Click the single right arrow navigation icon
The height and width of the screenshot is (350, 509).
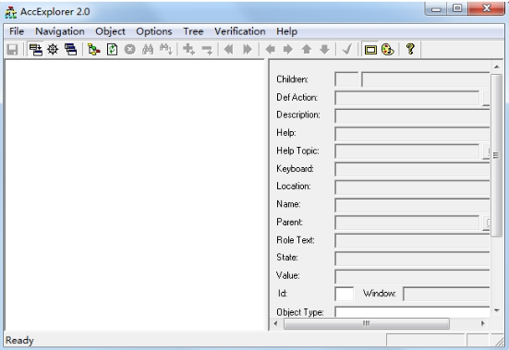(x=288, y=50)
